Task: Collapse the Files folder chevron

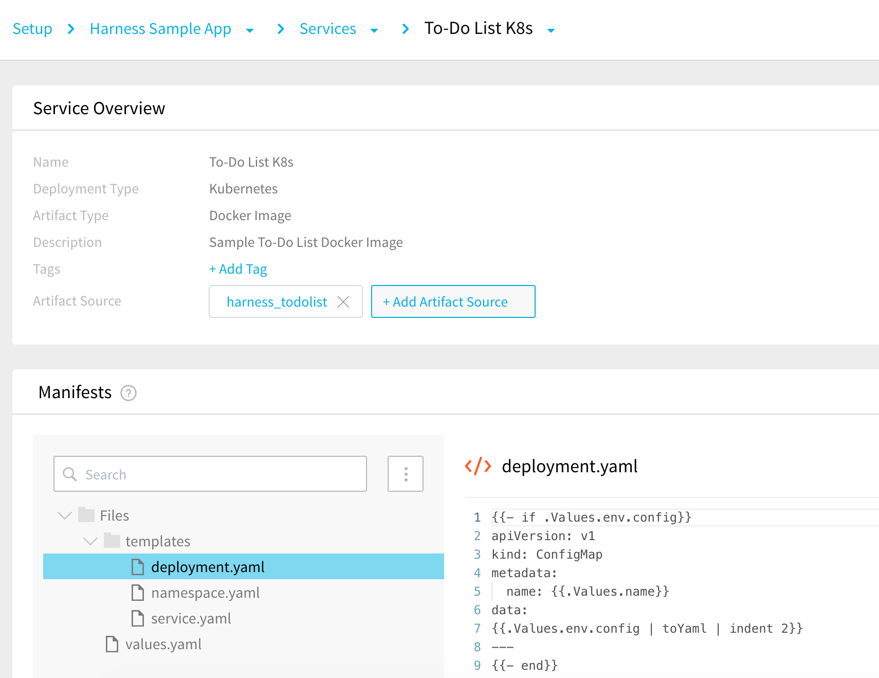Action: (65, 515)
